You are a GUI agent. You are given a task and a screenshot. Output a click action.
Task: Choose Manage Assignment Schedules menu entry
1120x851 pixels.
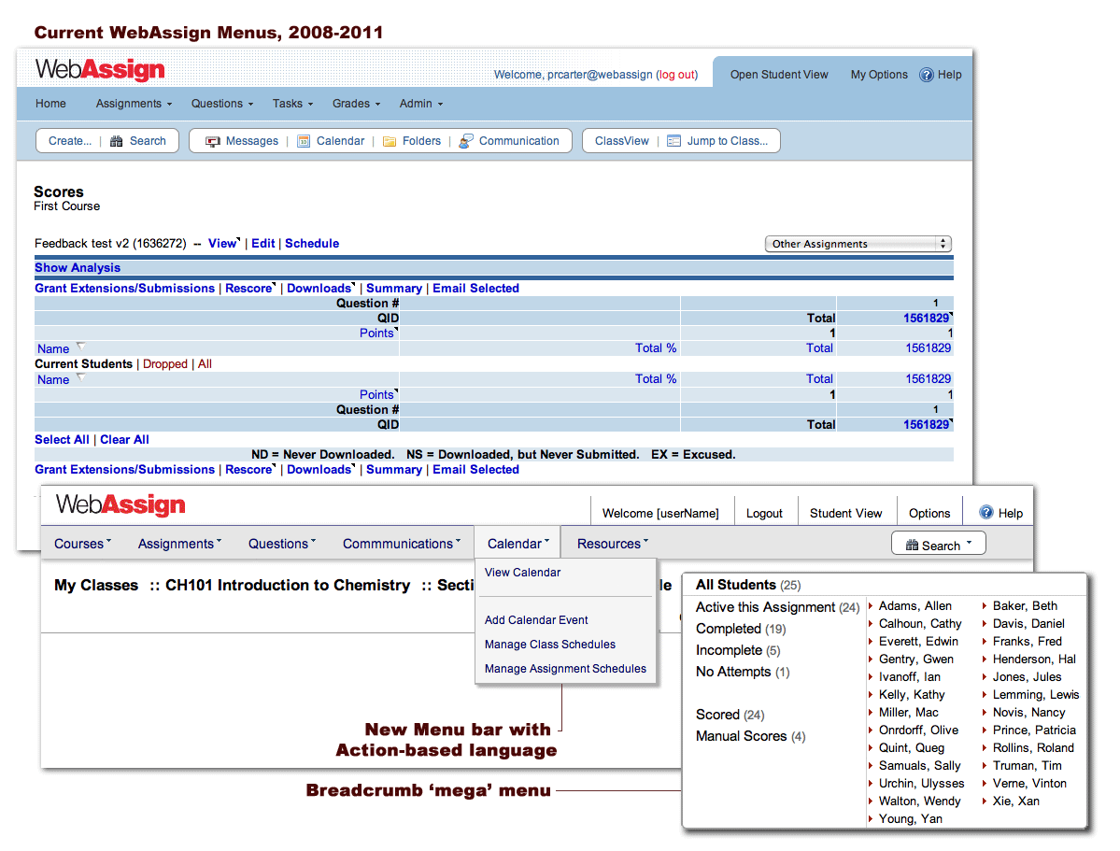(566, 669)
